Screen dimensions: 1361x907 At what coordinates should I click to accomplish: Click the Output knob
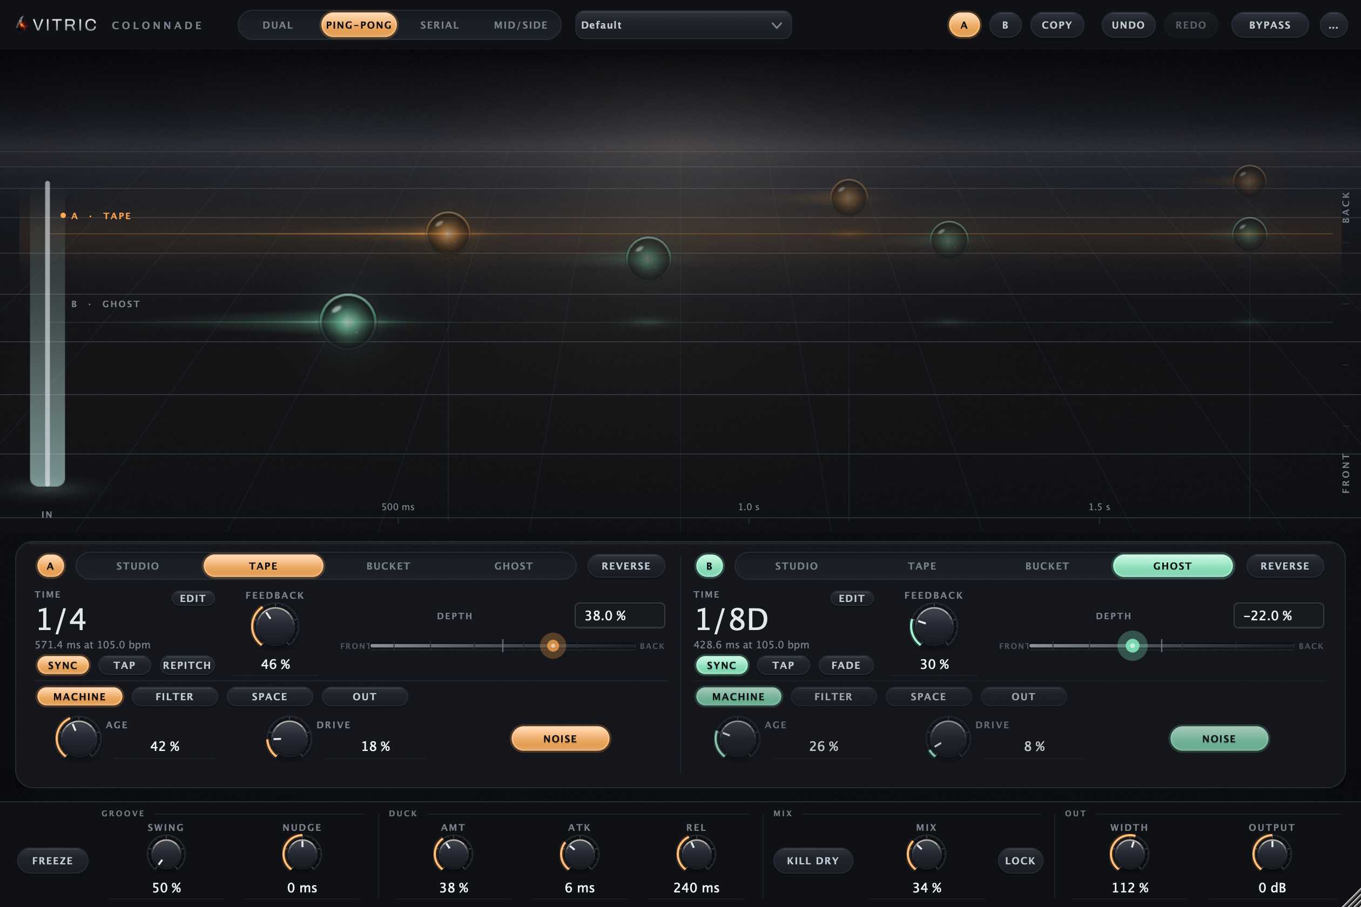click(1271, 854)
